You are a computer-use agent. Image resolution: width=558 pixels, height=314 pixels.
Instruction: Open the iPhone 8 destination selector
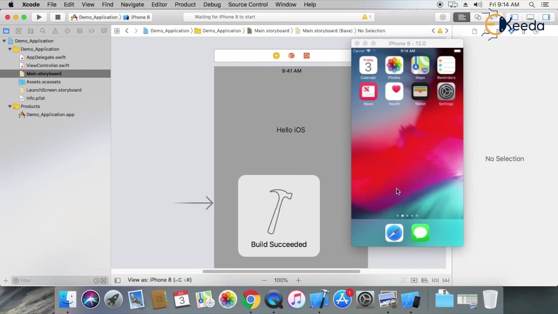(x=137, y=17)
